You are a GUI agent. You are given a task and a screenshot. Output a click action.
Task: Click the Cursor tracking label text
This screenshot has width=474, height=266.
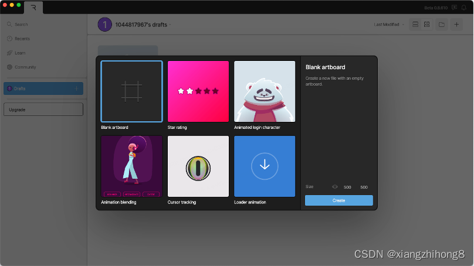(182, 202)
